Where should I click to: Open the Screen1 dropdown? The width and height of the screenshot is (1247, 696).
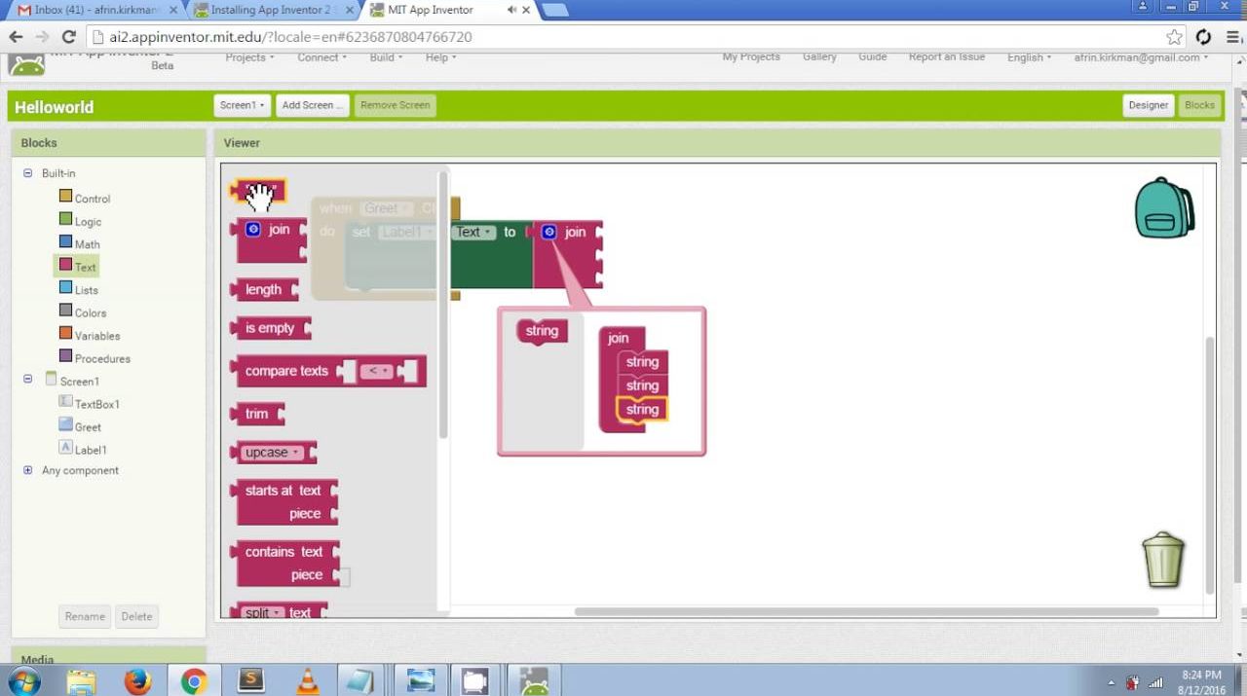click(242, 105)
